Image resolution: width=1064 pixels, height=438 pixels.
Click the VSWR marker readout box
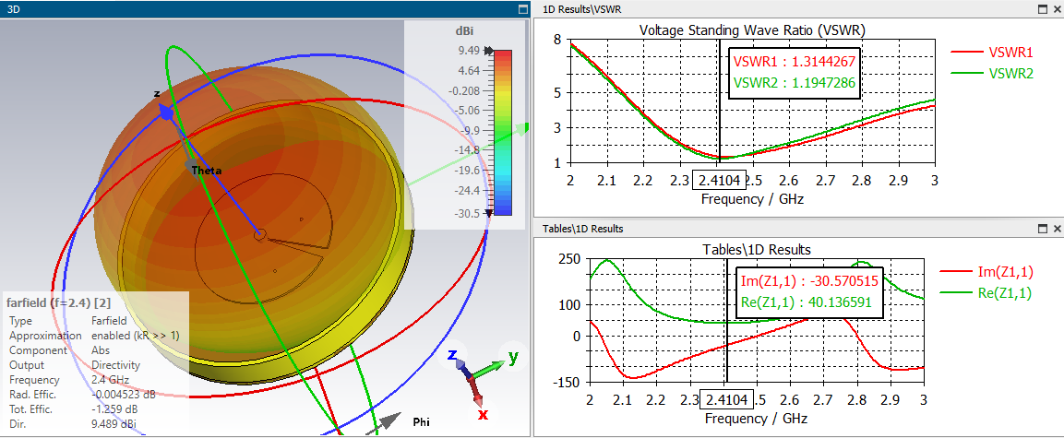(x=794, y=73)
